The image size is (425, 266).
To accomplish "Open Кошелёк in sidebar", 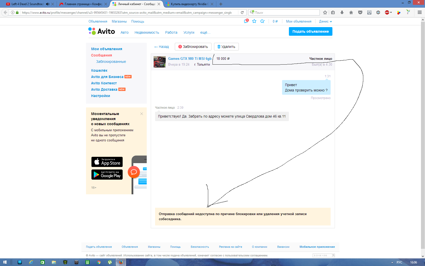I will click(99, 70).
